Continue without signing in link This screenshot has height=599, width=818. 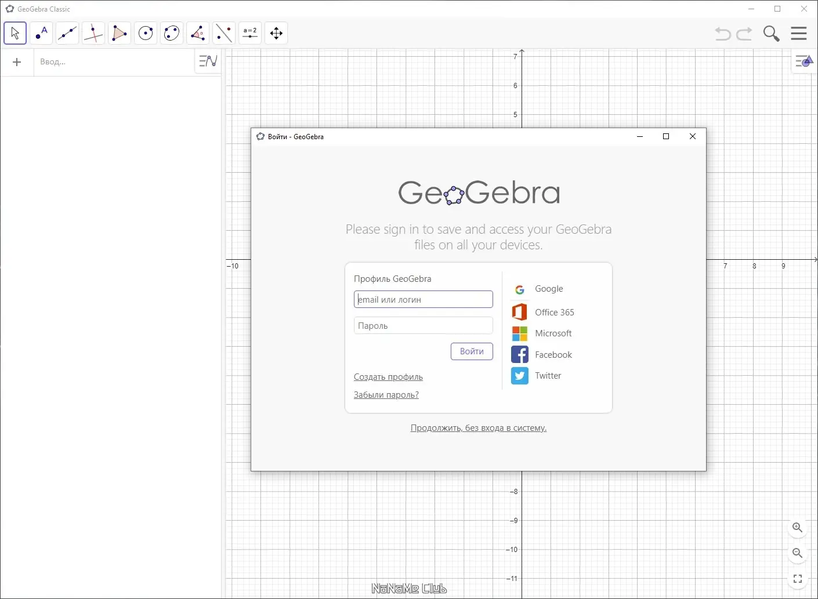tap(479, 428)
